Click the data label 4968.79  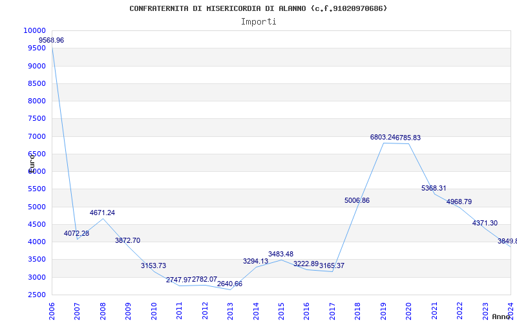459,202
